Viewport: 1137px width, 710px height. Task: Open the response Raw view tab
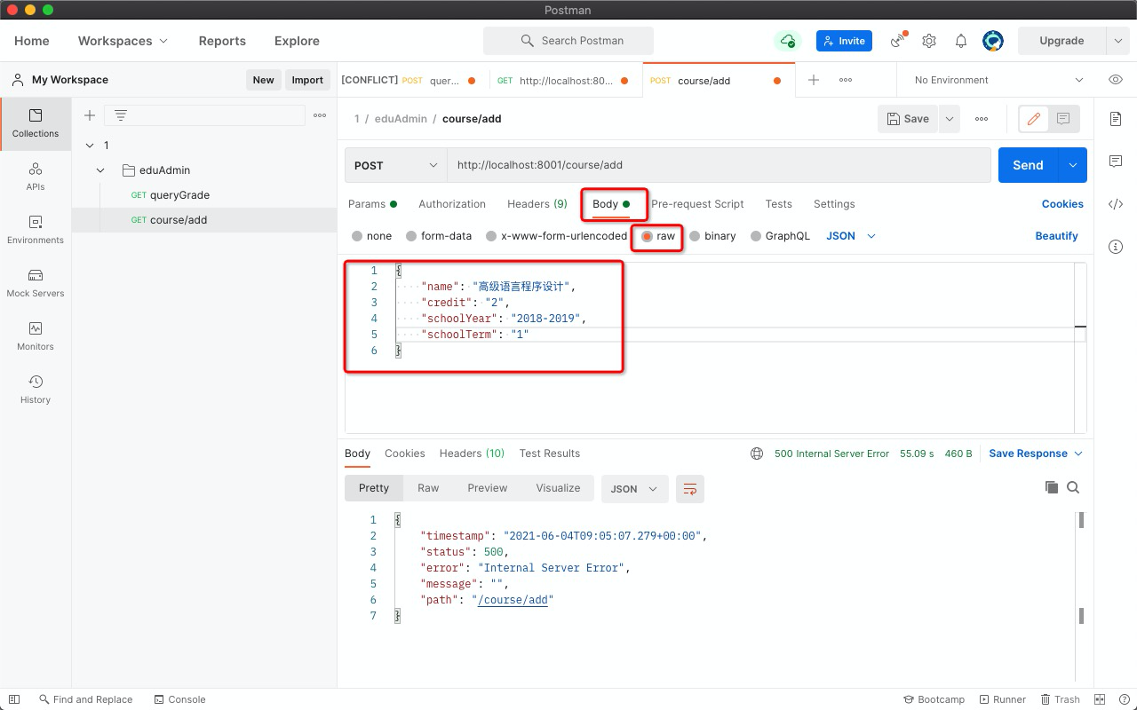(428, 488)
